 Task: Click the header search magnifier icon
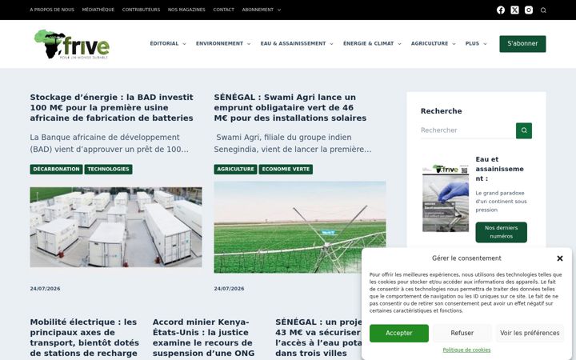pos(543,10)
